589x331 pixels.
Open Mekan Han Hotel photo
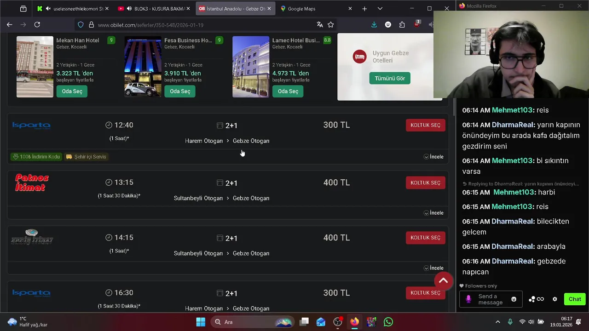(x=35, y=67)
